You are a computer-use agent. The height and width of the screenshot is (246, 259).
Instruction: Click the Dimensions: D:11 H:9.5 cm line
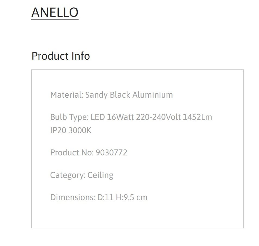point(99,197)
